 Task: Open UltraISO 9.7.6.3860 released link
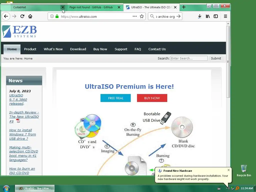pos(18,99)
